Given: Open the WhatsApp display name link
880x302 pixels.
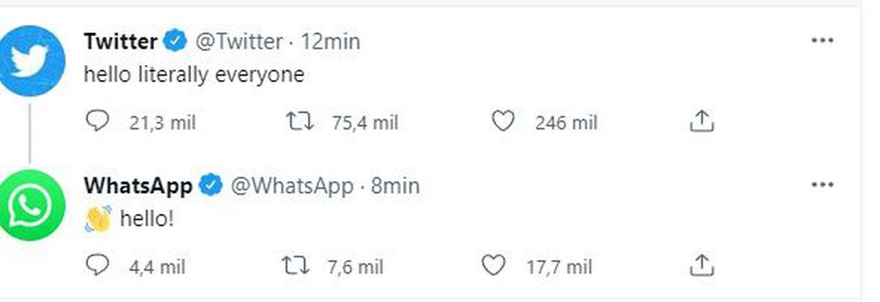Looking at the screenshot, I should [138, 186].
